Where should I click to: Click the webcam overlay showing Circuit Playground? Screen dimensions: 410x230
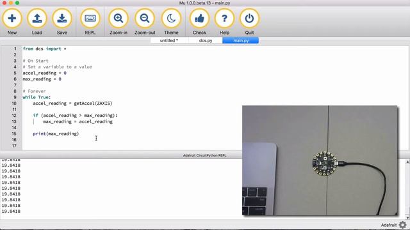tap(320, 160)
